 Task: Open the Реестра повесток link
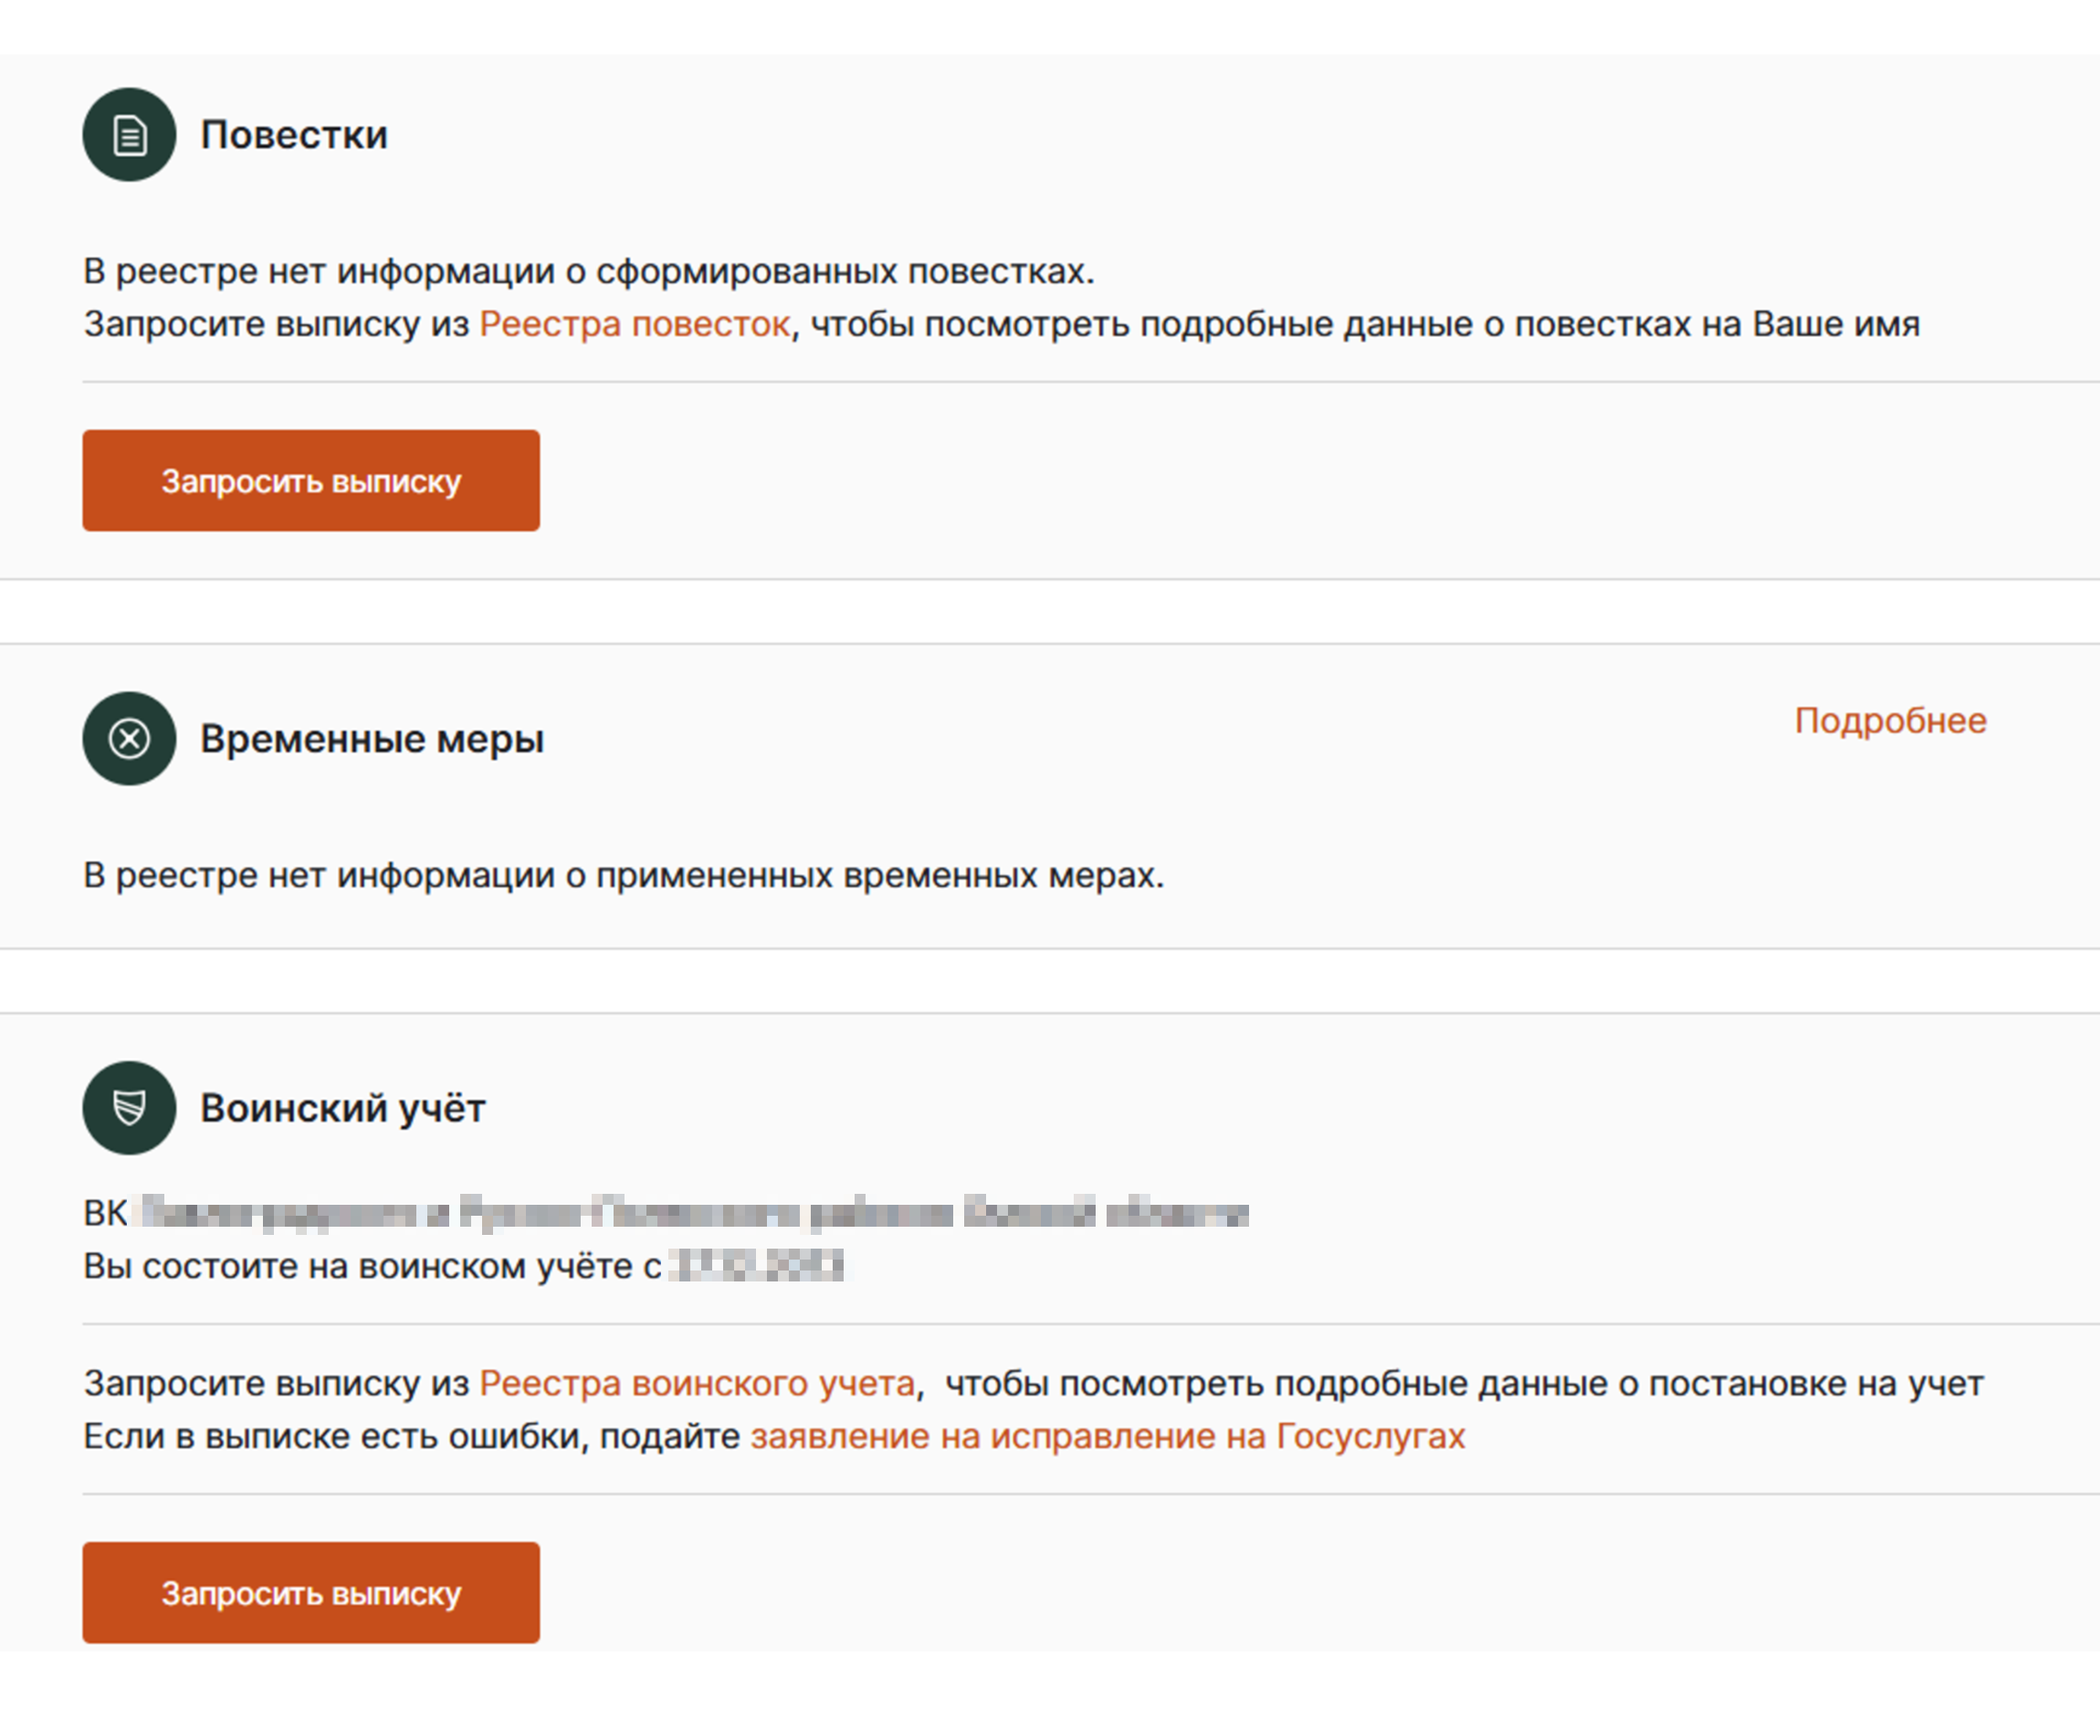634,324
